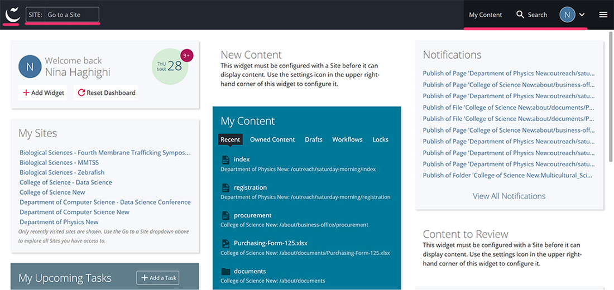Screen dimensions: 614x290
Task: Click the index page file icon
Action: point(226,159)
